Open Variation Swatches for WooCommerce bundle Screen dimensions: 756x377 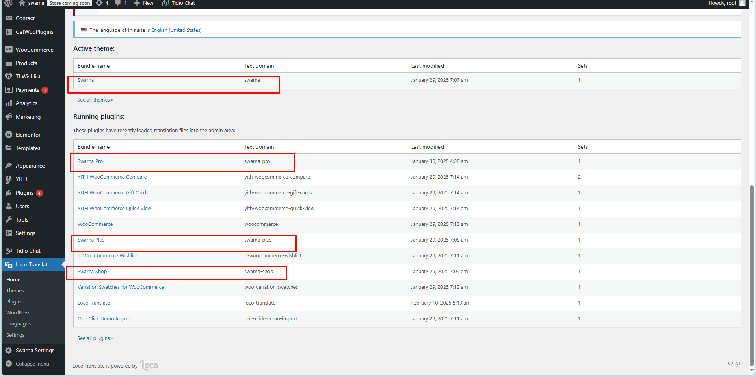[x=121, y=287]
